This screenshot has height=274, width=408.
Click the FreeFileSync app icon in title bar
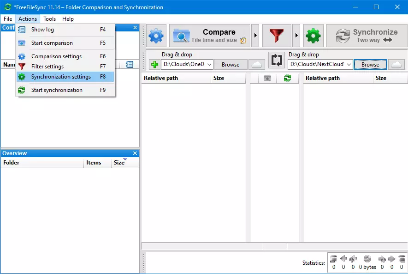(7, 7)
